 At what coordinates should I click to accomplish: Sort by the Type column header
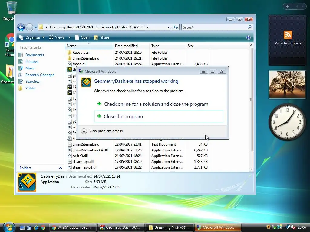(168, 46)
